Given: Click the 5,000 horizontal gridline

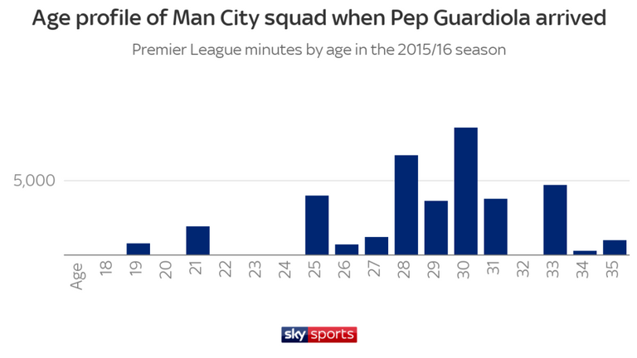Looking at the screenshot, I should 347,181.
